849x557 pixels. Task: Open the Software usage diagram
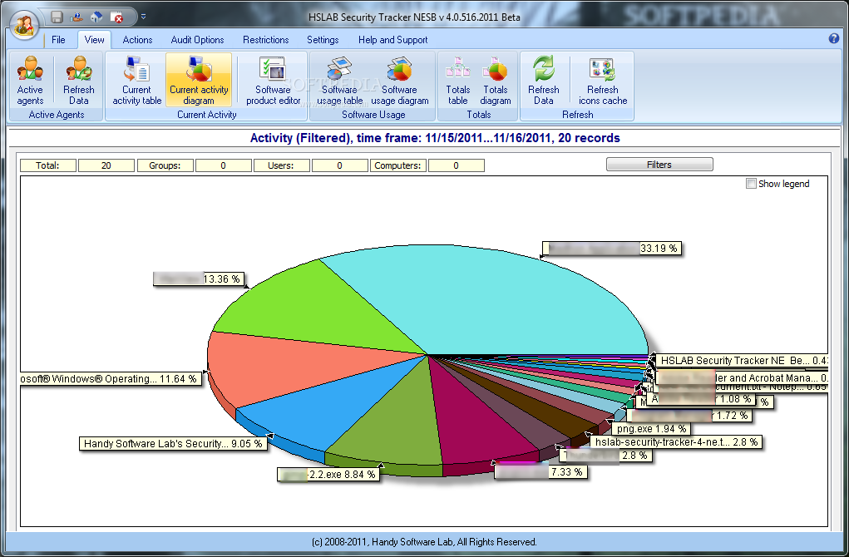click(x=400, y=80)
